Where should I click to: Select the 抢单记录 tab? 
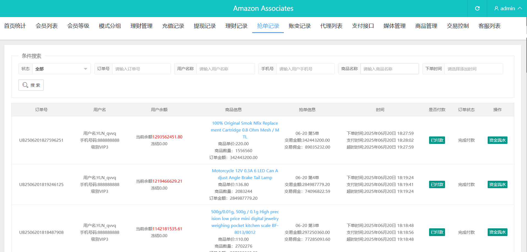point(268,26)
